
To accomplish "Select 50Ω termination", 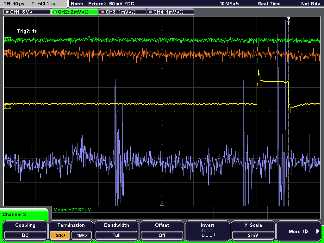I will coord(60,235).
